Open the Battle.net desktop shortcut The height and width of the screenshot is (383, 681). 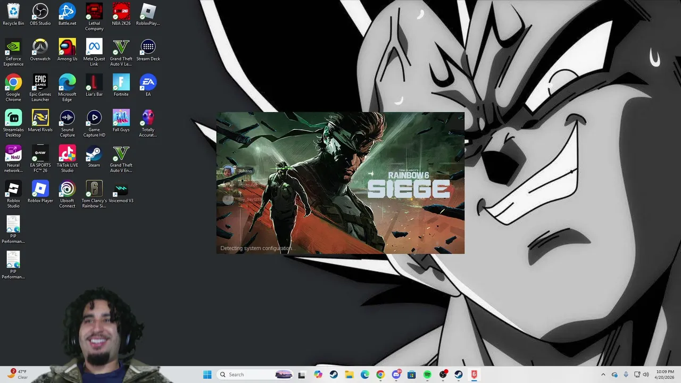point(67,14)
